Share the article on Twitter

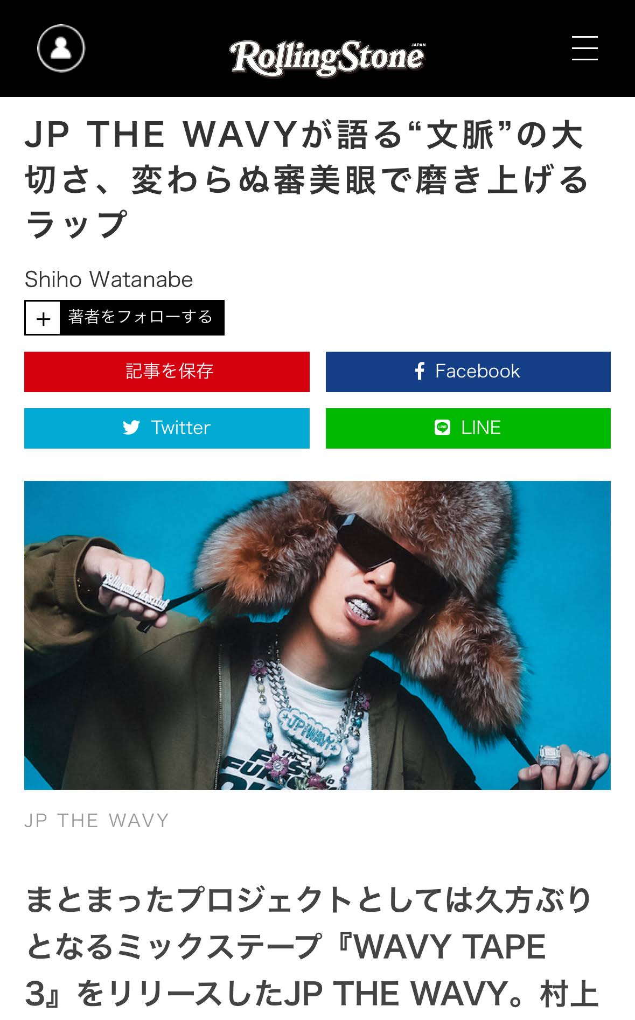(167, 428)
